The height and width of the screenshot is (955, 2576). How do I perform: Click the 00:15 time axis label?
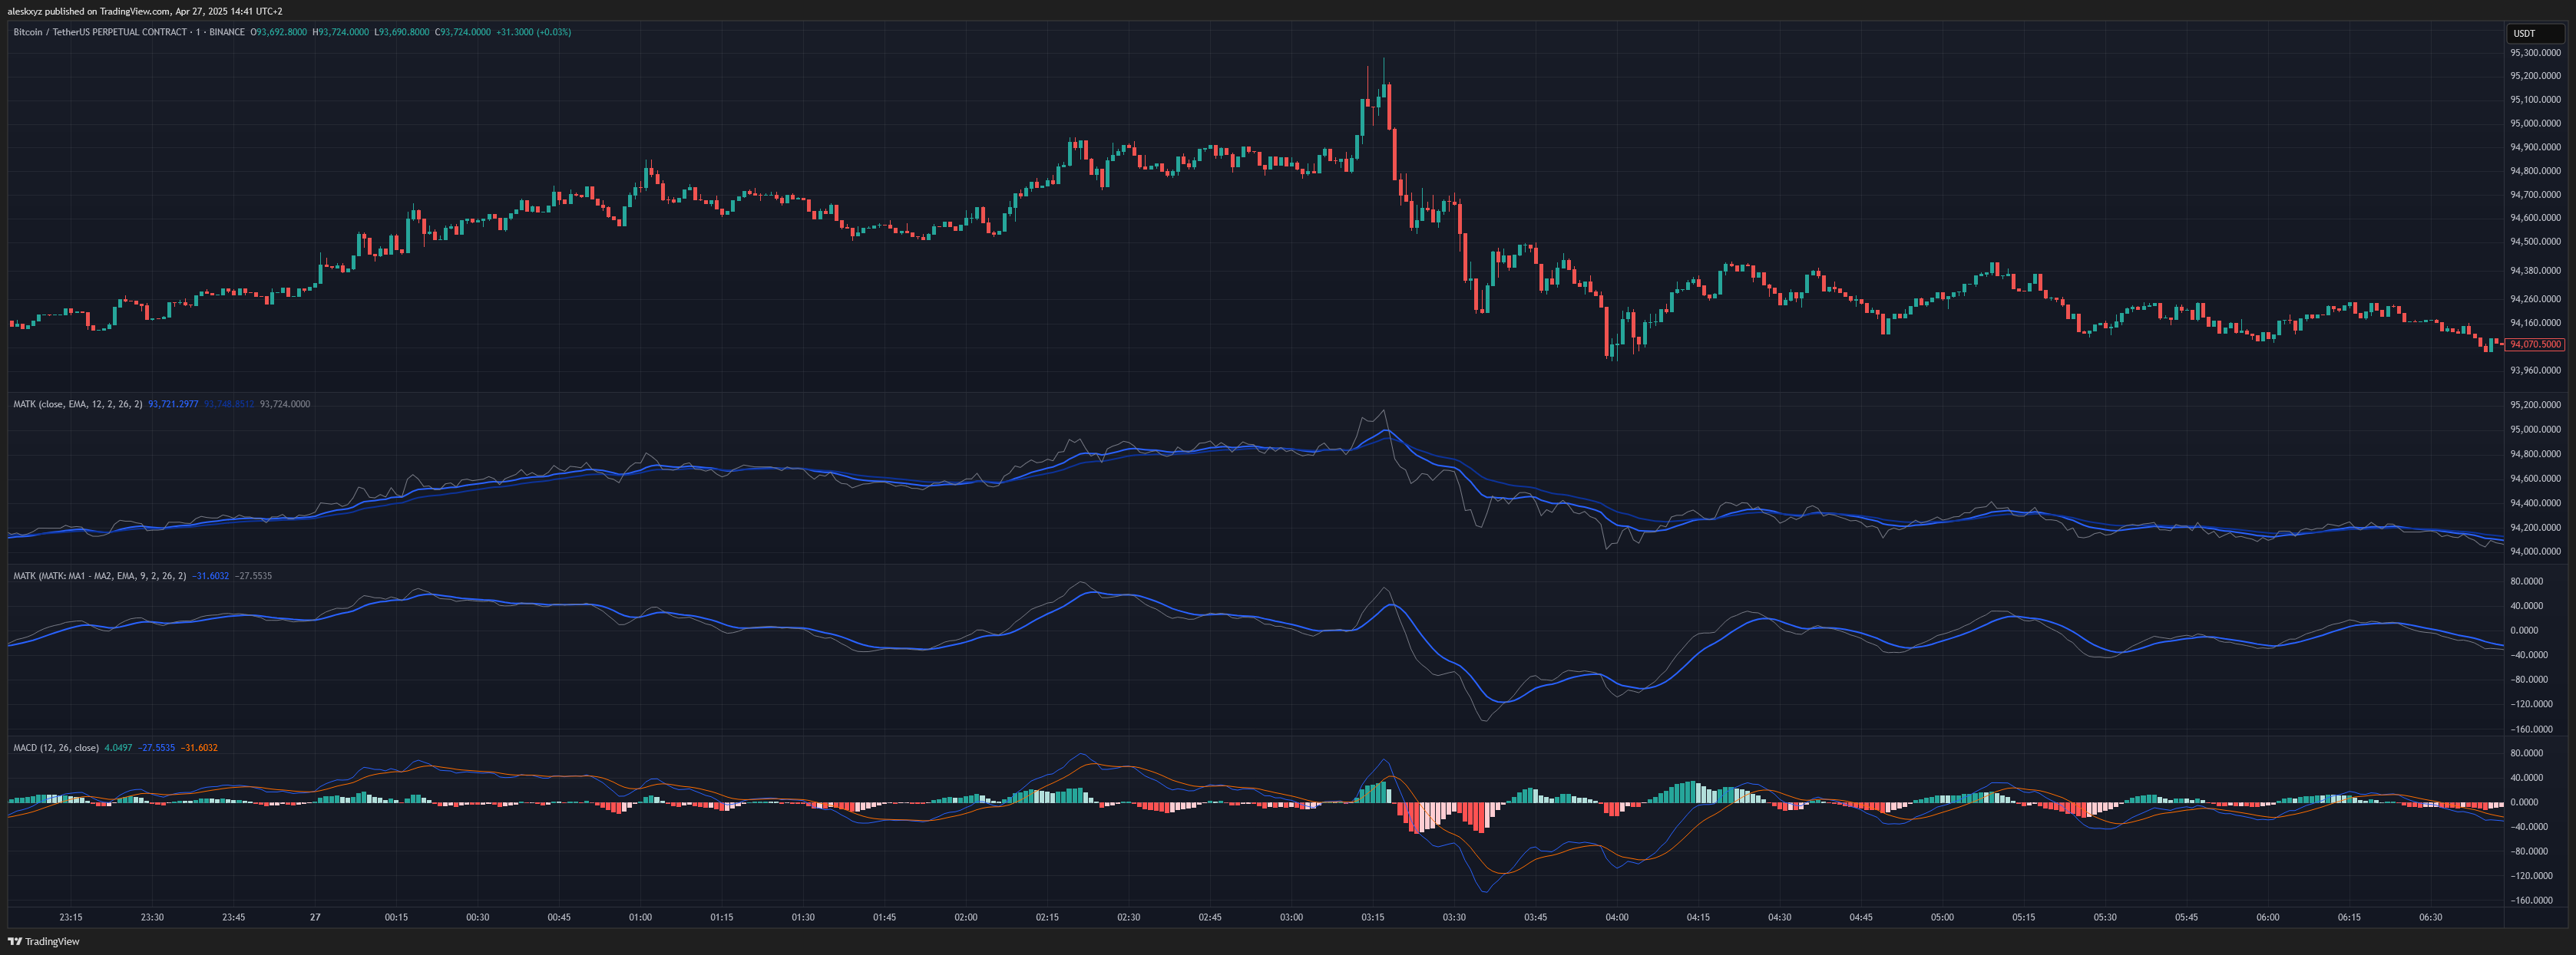tap(396, 917)
